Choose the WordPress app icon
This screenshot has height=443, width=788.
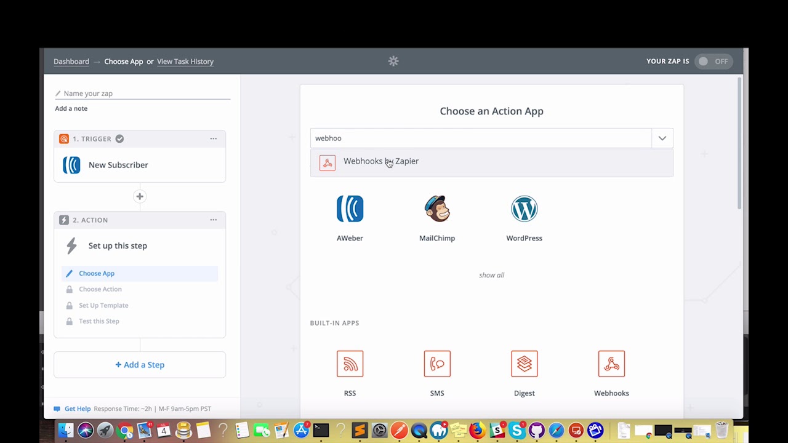[525, 209]
